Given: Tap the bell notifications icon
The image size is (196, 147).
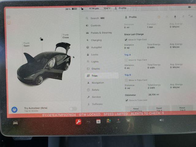Looking at the screenshot, I should (175, 17).
